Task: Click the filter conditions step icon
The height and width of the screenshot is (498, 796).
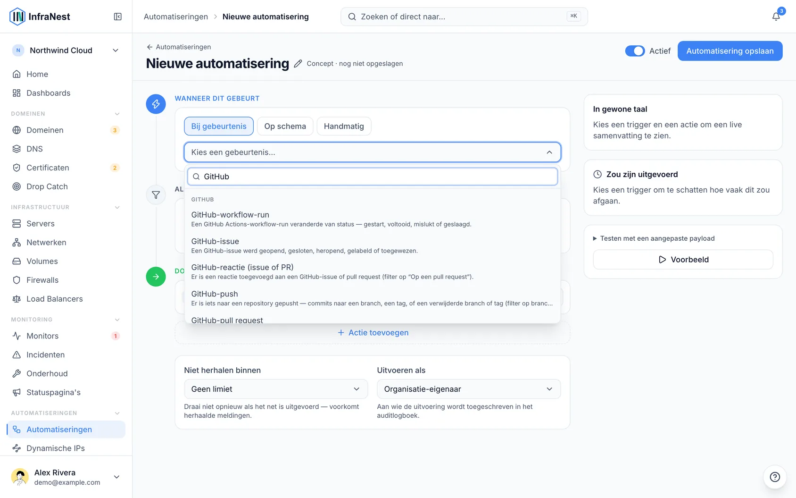Action: pos(156,194)
